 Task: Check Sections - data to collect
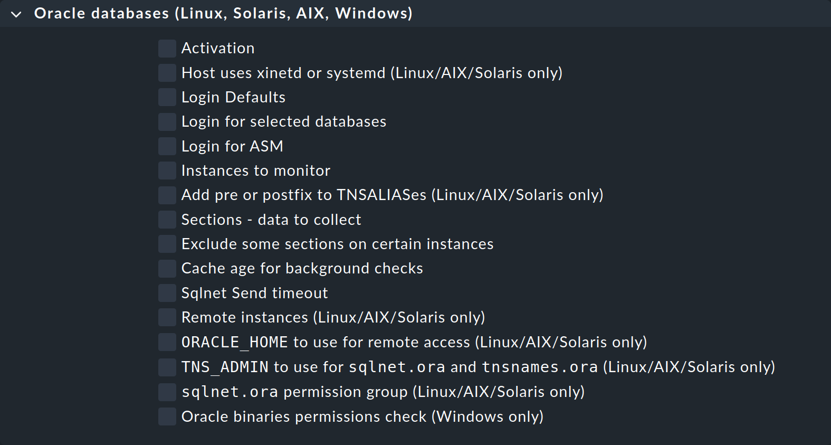point(166,219)
